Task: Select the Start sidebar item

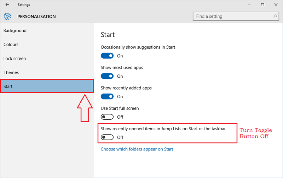Action: [x=47, y=86]
